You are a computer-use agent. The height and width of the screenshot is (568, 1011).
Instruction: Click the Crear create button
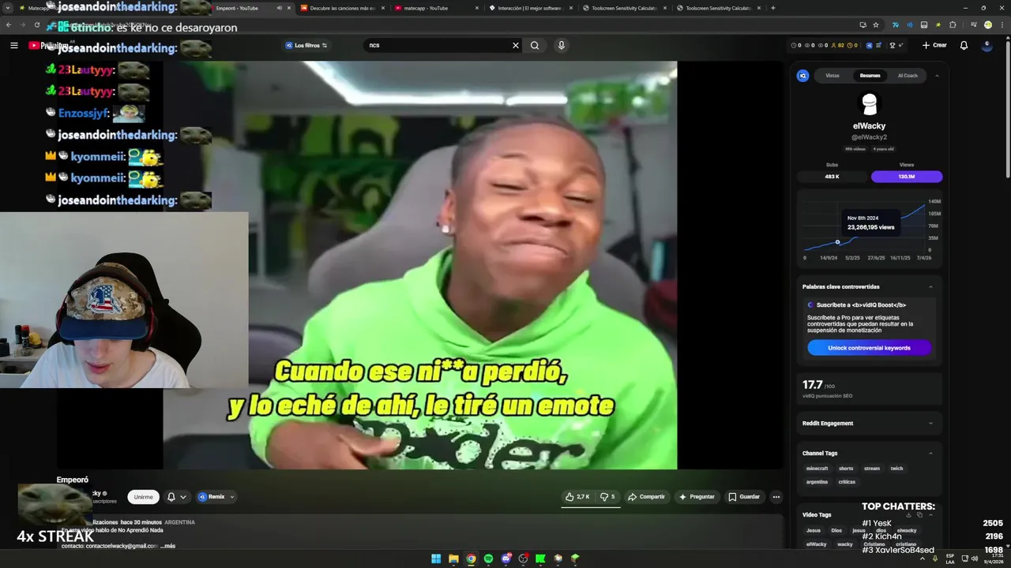click(934, 46)
